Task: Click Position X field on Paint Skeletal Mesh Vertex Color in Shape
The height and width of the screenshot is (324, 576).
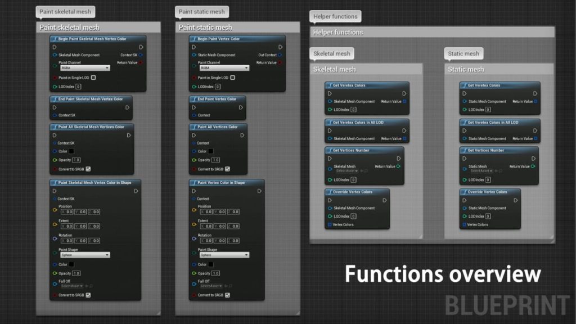Action: point(67,212)
